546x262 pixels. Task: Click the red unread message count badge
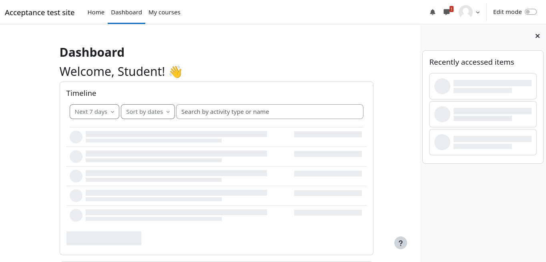click(452, 9)
